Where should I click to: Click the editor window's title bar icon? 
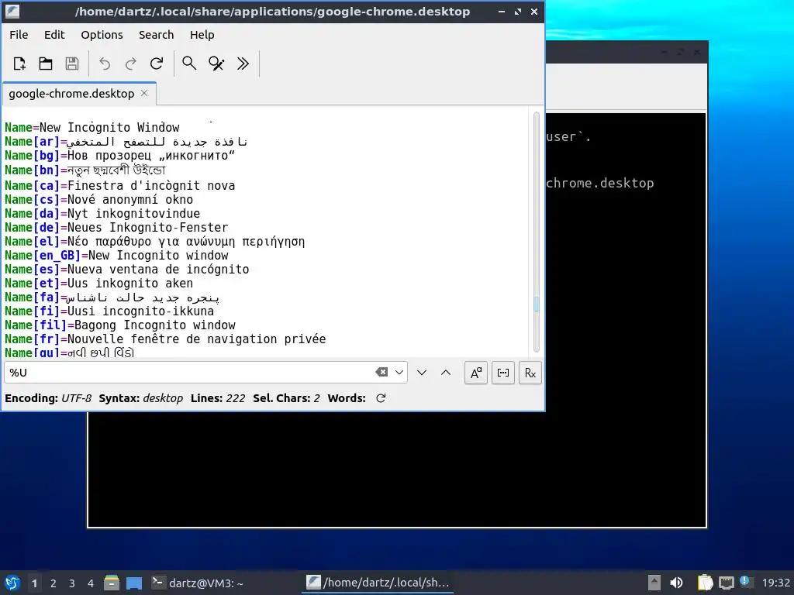point(12,11)
